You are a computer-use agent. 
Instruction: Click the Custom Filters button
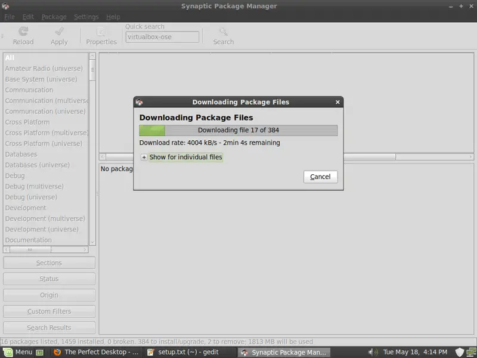[49, 311]
